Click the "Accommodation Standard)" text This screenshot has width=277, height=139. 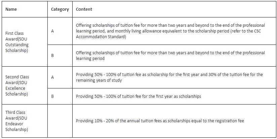click(x=101, y=37)
